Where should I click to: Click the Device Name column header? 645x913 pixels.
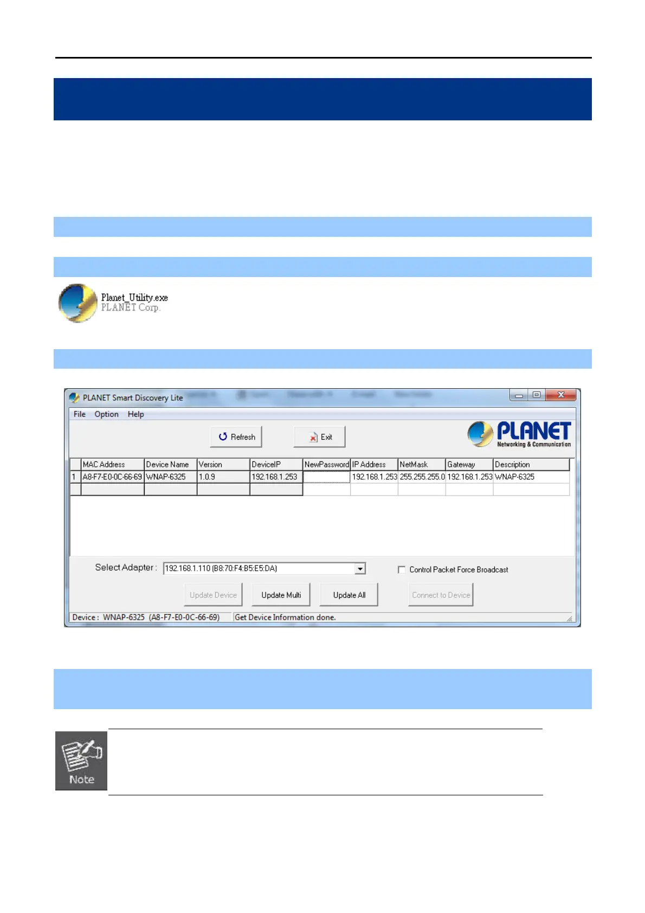click(170, 465)
